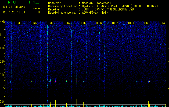169x107 pixels.
Task: Click the 0.9 frequency axis label
Action: (2, 62)
